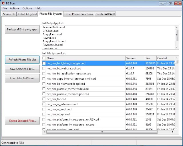Click size value 3022876
This screenshot has height=146, width=183.
[150, 63]
